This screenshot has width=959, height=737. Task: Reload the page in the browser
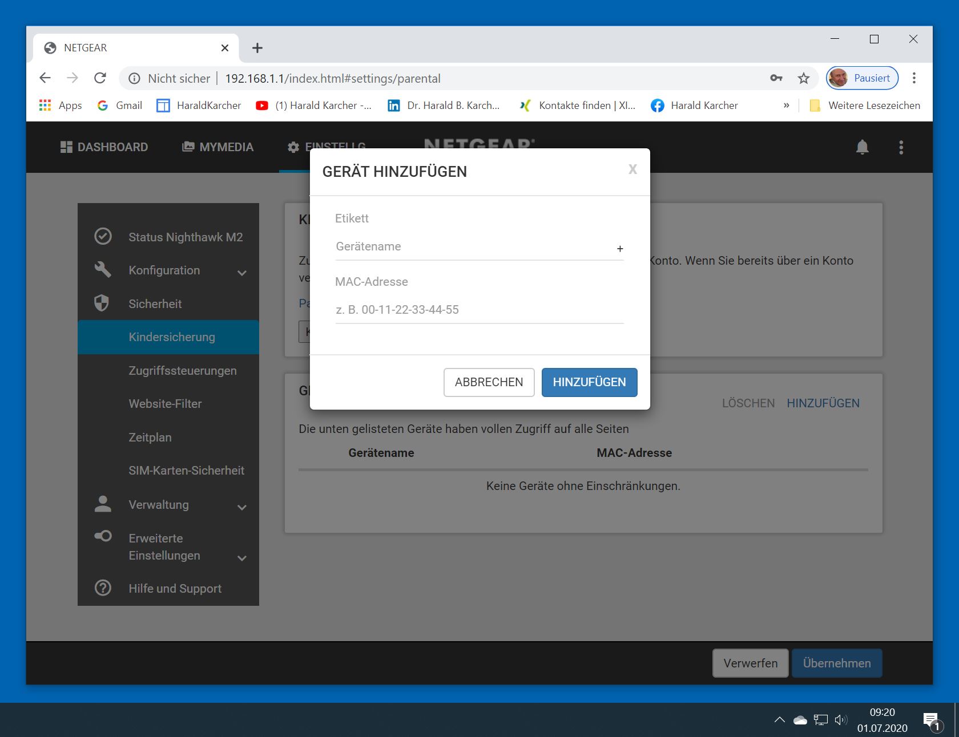click(100, 78)
